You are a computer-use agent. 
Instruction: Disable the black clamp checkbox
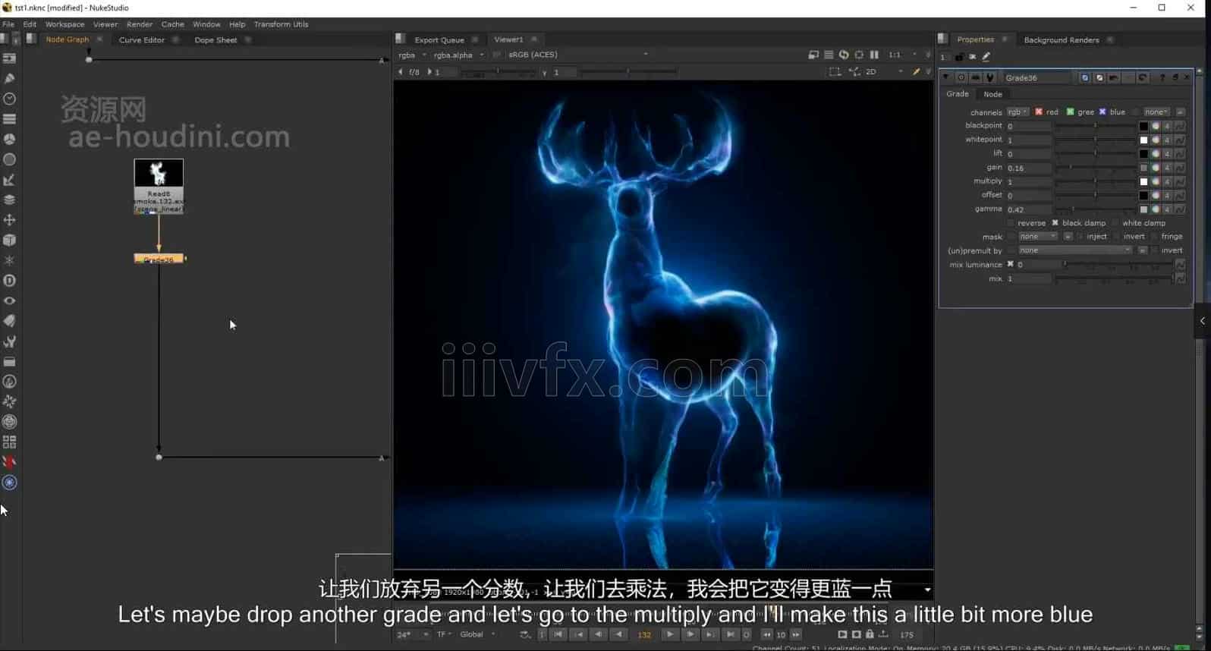tap(1055, 223)
